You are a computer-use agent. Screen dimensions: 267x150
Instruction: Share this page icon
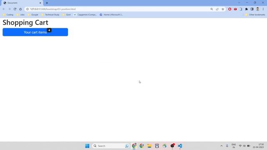[217, 9]
